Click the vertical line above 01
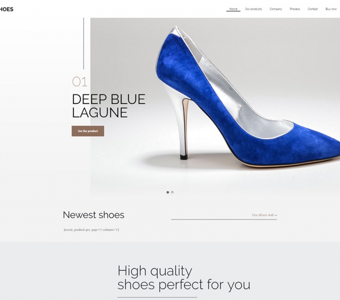 tap(83, 43)
